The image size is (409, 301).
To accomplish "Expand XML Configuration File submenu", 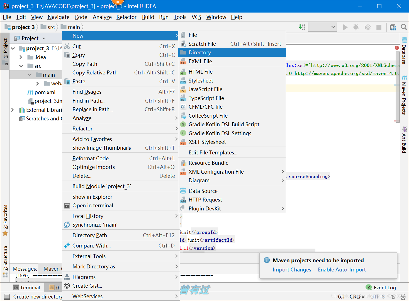I will click(232, 172).
